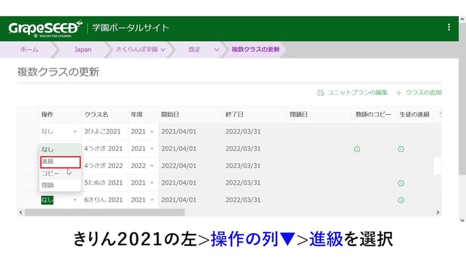Open 年度 dropdown for 5たぬき 2021
Viewport: 466px width, 261px height.
coord(152,183)
